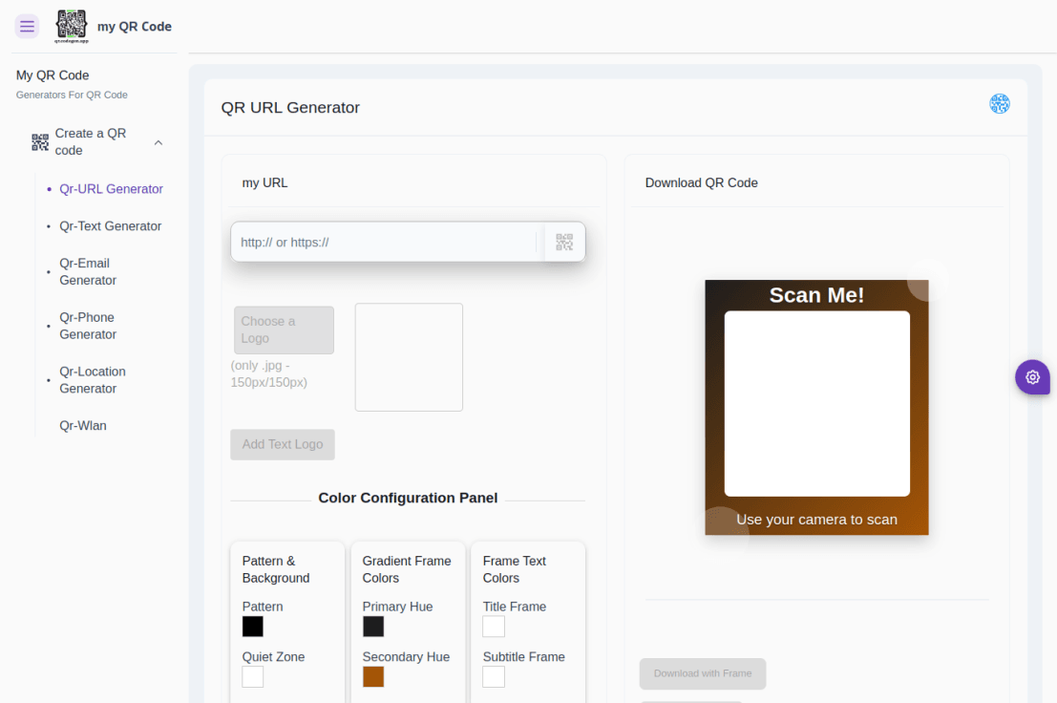This screenshot has width=1057, height=703.
Task: Click the empty logo preview box
Action: click(410, 357)
